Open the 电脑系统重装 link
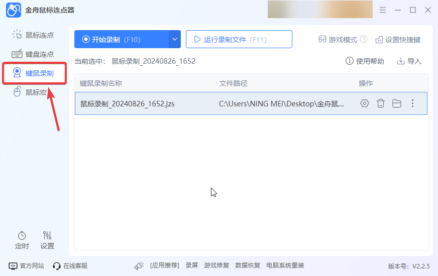The image size is (438, 276). coord(285,265)
